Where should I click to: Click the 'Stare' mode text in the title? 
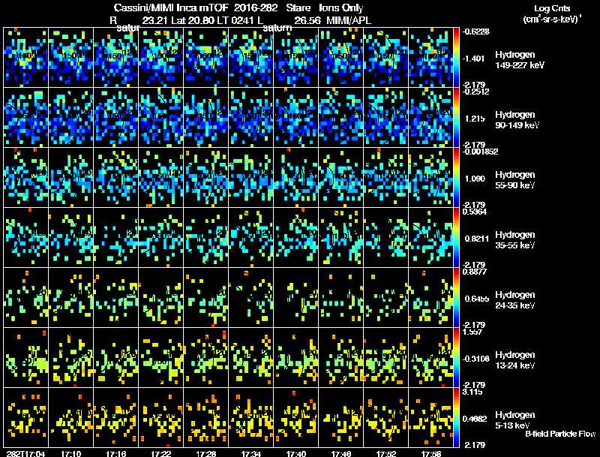click(x=298, y=8)
